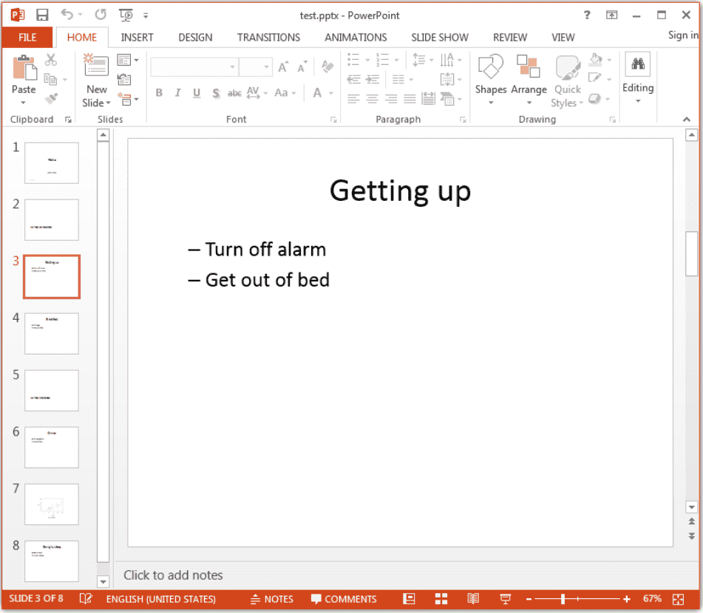Toggle underline formatting

pyautogui.click(x=196, y=93)
